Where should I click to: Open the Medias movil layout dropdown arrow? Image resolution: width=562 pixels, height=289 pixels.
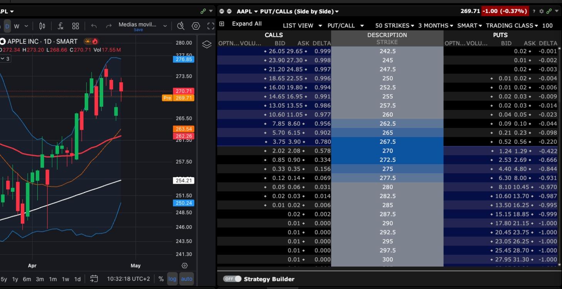(165, 26)
